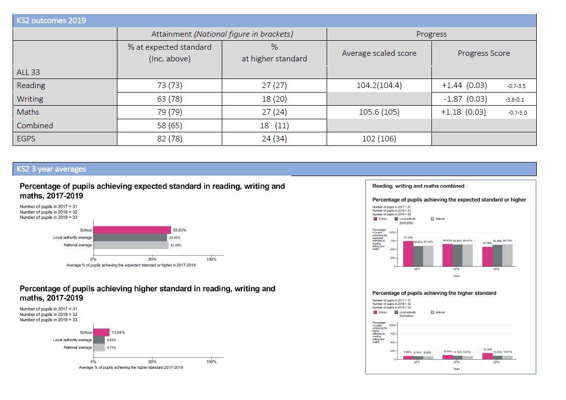Click the Writing progress score cell -1.87
The height and width of the screenshot is (400, 566).
[464, 99]
